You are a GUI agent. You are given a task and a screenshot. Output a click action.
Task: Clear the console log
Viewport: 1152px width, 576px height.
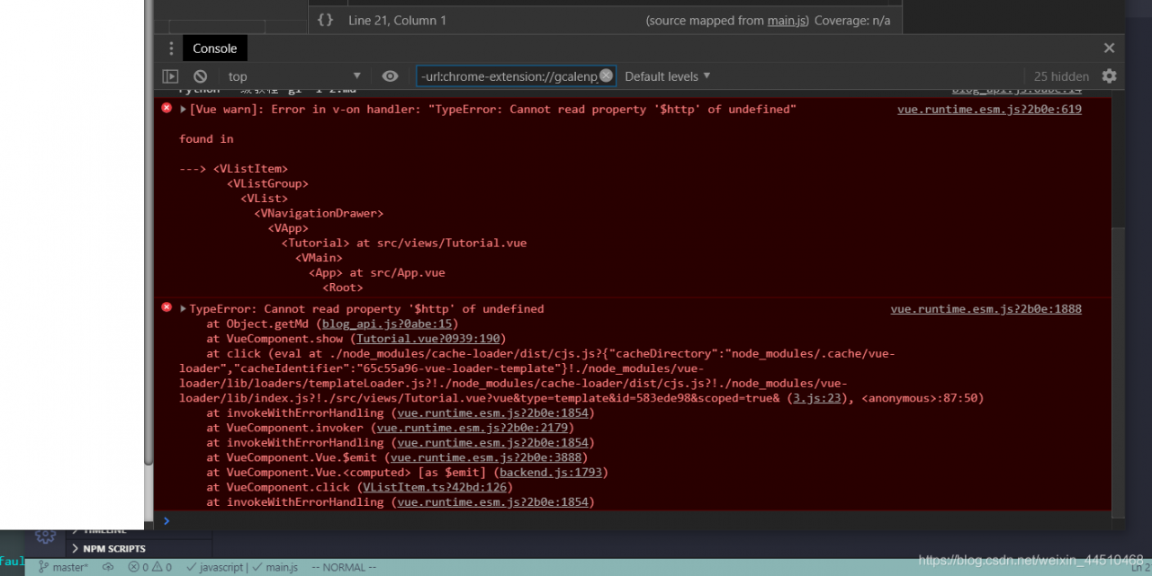[201, 76]
